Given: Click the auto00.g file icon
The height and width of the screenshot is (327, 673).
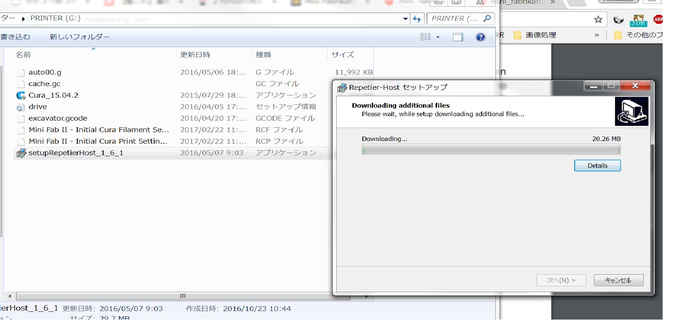Looking at the screenshot, I should 21,73.
